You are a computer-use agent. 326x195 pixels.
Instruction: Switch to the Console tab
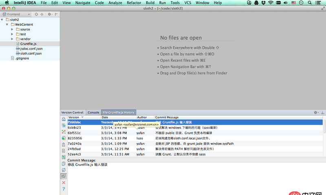pos(93,112)
